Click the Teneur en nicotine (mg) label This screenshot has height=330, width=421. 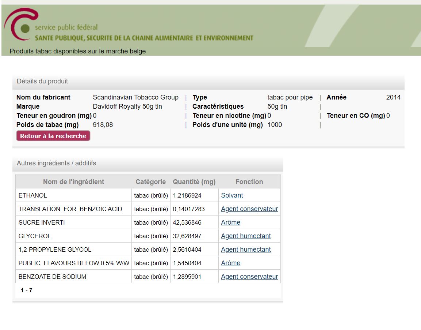point(229,116)
